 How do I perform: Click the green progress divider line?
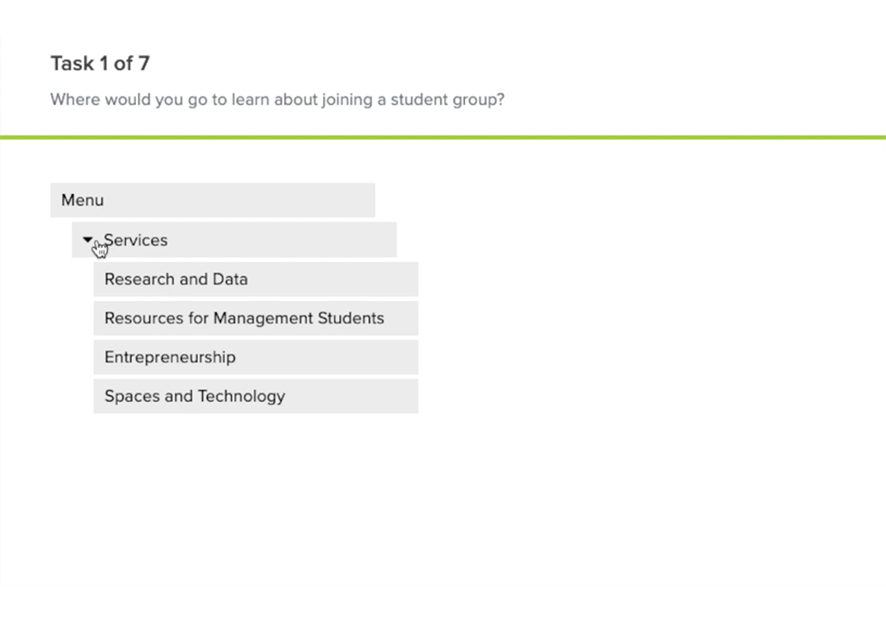coord(443,137)
